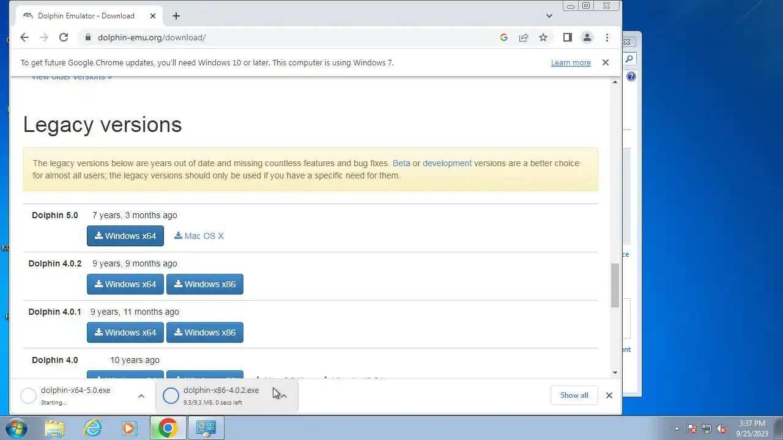This screenshot has width=783, height=440.
Task: Open the Chrome profile avatar
Action: tap(587, 37)
